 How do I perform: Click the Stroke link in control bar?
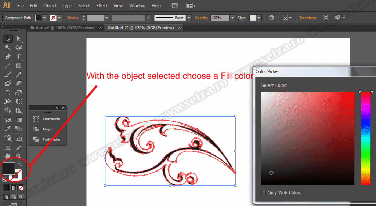73,18
